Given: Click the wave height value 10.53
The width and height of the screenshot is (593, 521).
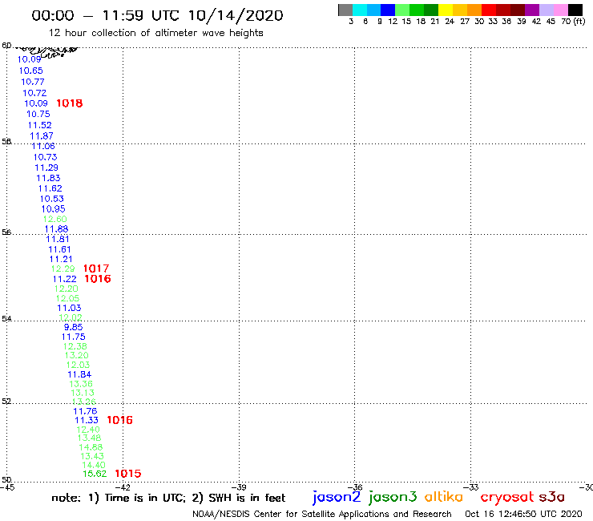Looking at the screenshot, I should [x=52, y=199].
